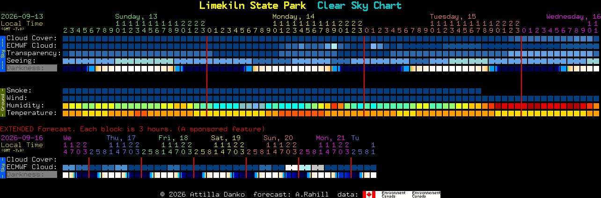Click the extended forecast Darkness label
This screenshot has height=198, width=601.
tap(31, 175)
